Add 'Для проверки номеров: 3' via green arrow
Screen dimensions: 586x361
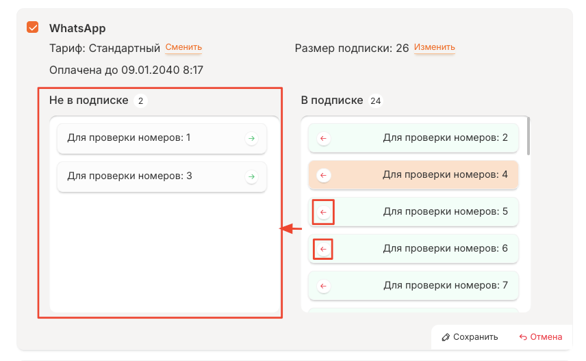click(x=251, y=176)
